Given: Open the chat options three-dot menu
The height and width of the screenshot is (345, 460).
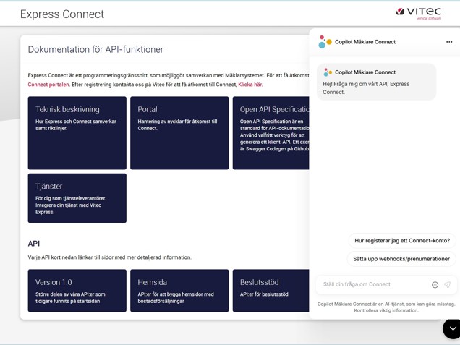Looking at the screenshot, I should click(448, 42).
